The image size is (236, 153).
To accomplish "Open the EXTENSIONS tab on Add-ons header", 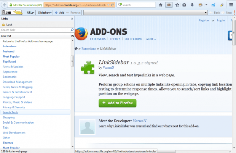I will click(98, 39).
